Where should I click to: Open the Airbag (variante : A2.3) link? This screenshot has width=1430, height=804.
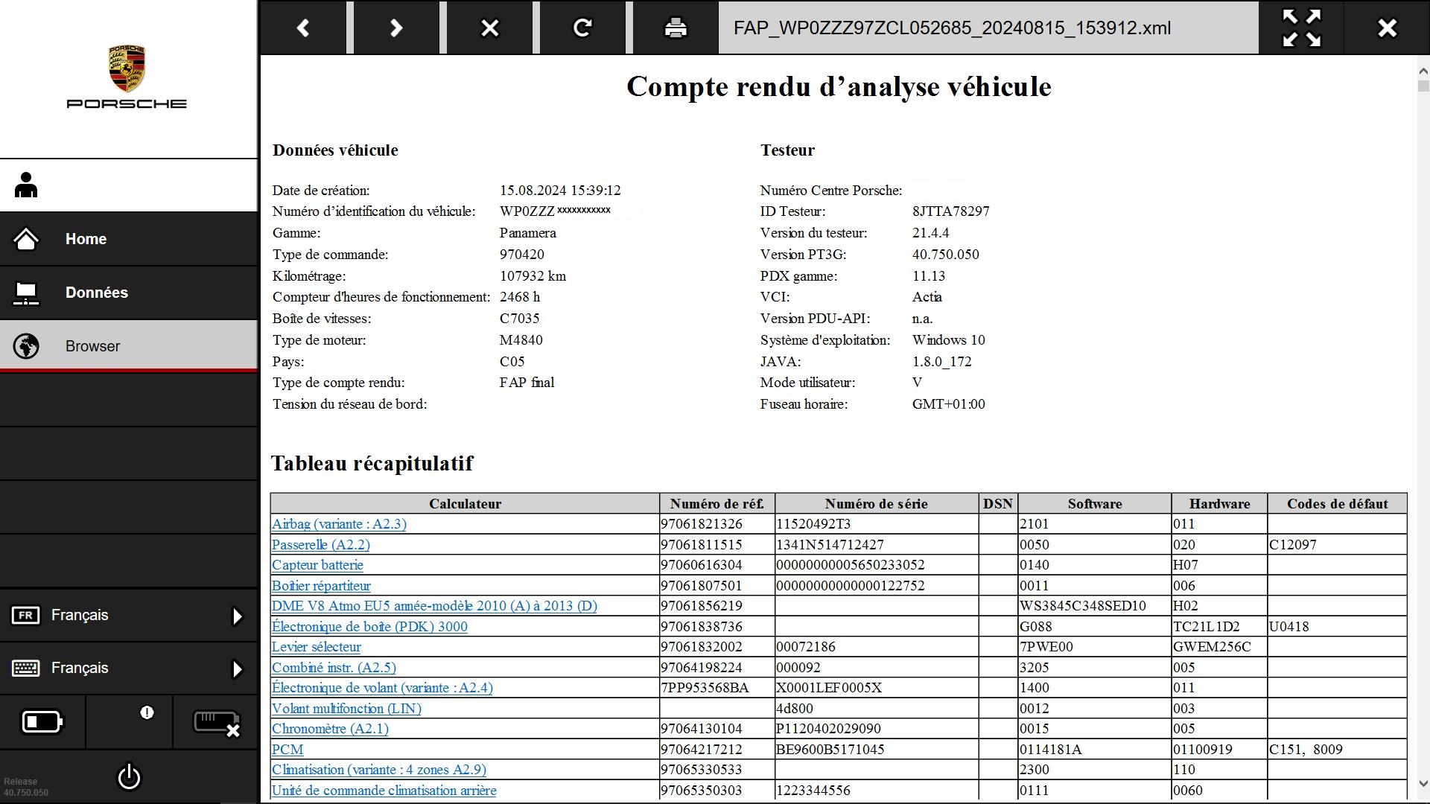click(339, 524)
